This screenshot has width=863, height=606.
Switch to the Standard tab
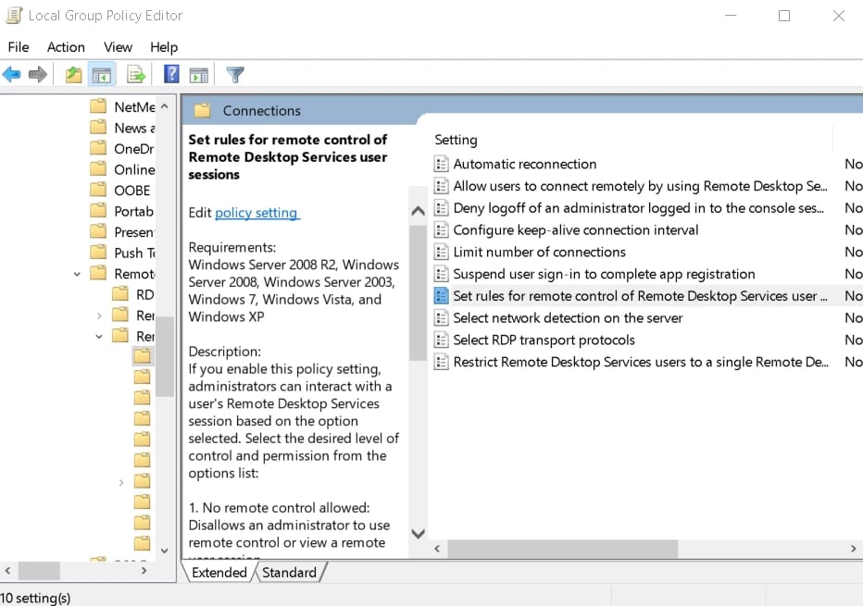289,573
